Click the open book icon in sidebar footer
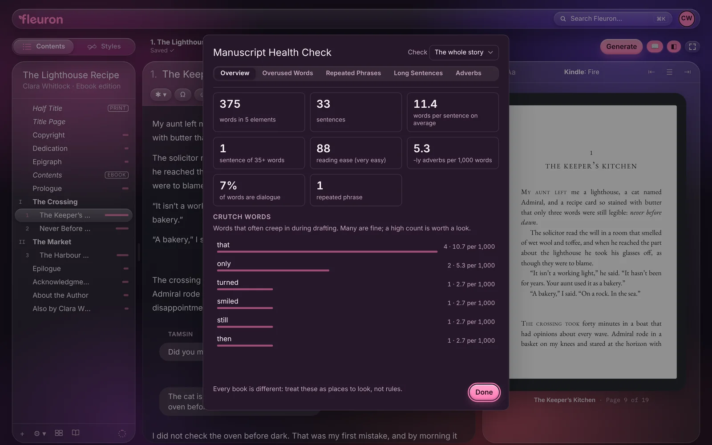This screenshot has height=445, width=712. pyautogui.click(x=76, y=433)
